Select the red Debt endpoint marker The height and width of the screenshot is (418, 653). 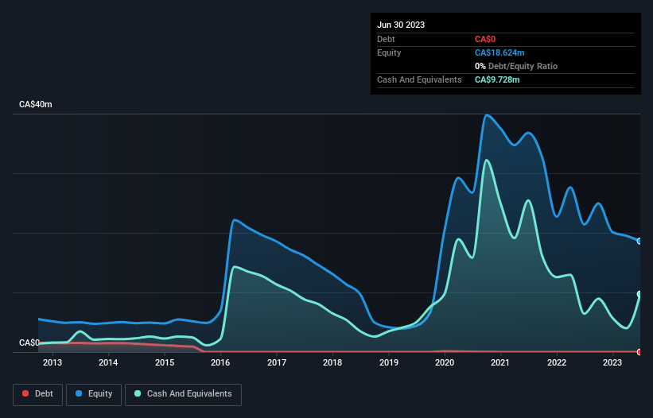coord(639,352)
